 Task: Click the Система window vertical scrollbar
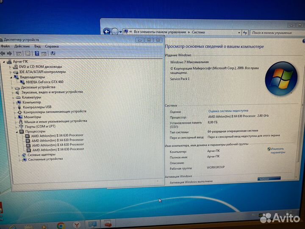300,109
